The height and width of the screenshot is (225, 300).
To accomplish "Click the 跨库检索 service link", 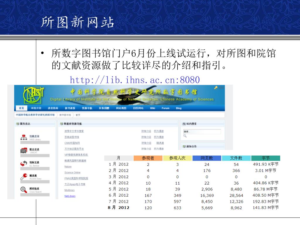I will [x=34, y=189].
